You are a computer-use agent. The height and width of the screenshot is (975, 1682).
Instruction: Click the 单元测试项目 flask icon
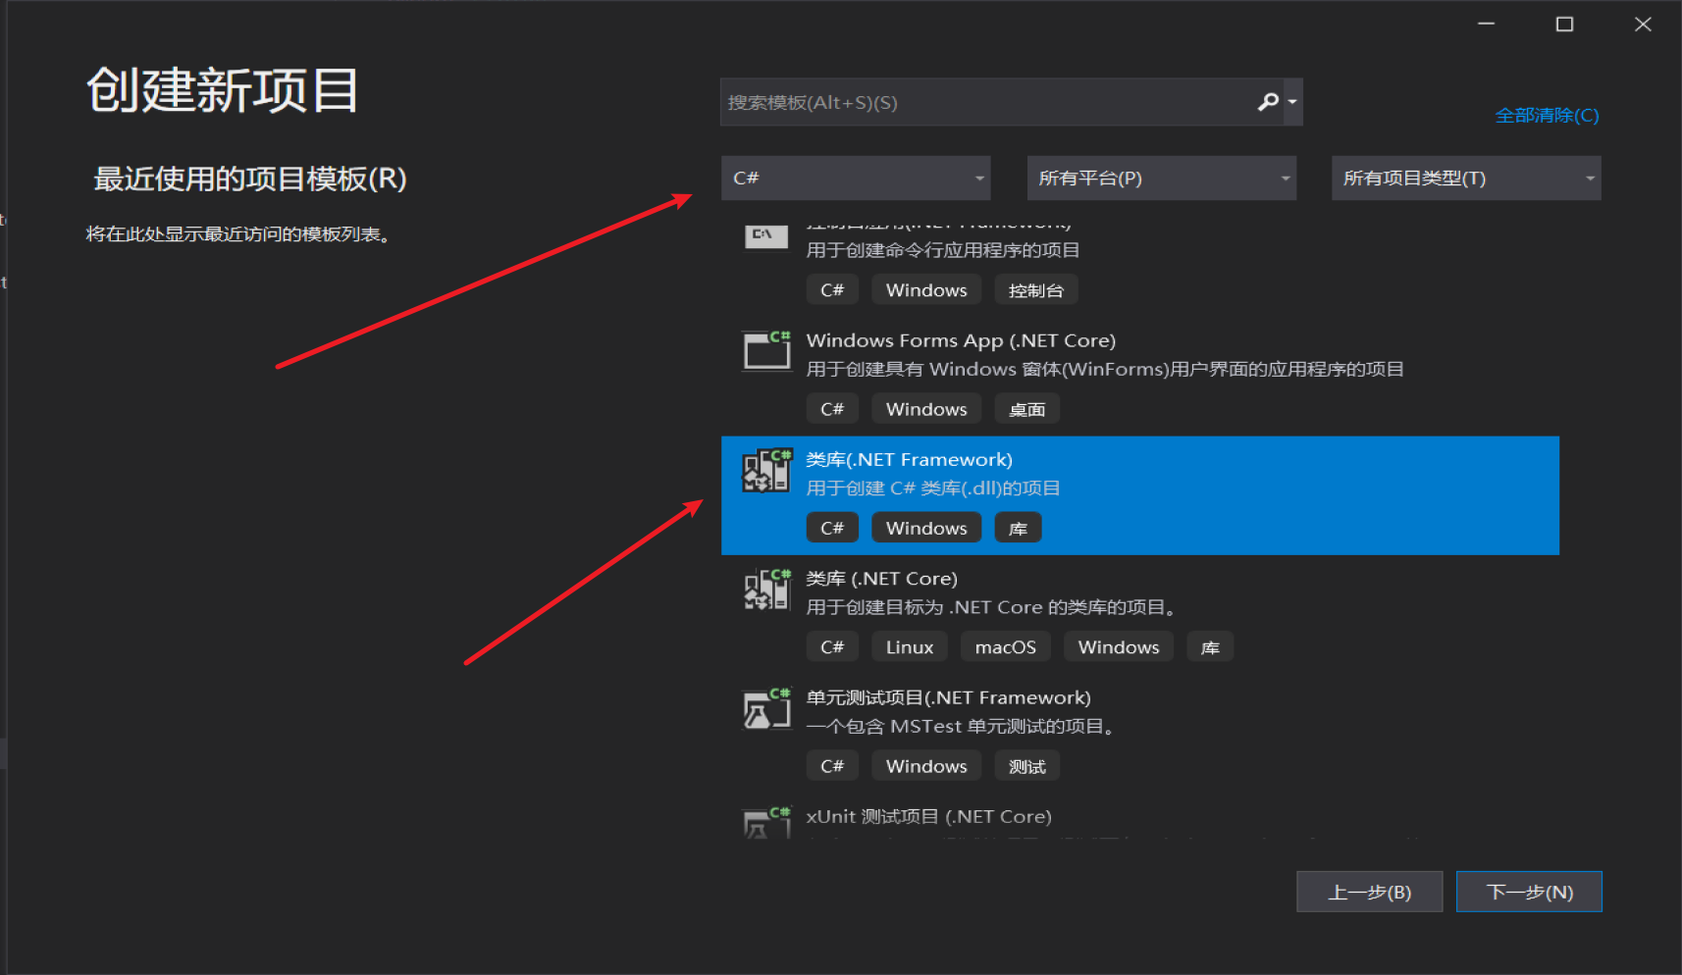click(x=766, y=708)
